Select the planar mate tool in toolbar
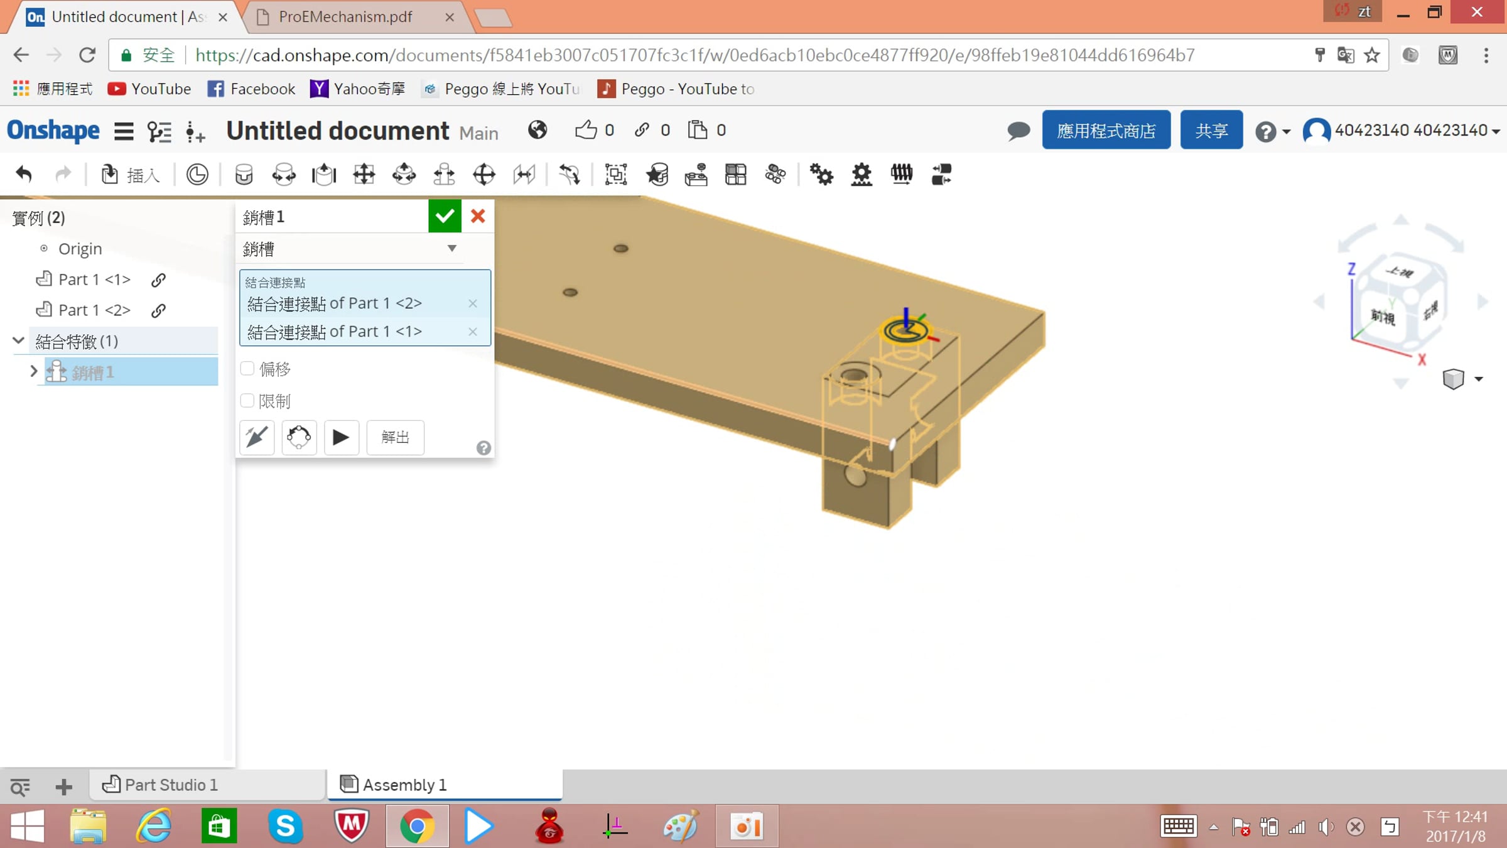Viewport: 1507px width, 848px height. [364, 175]
